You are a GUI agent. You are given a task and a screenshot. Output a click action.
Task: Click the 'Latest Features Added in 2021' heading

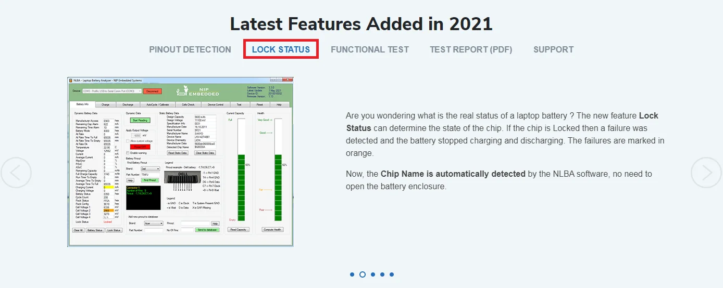pos(361,23)
